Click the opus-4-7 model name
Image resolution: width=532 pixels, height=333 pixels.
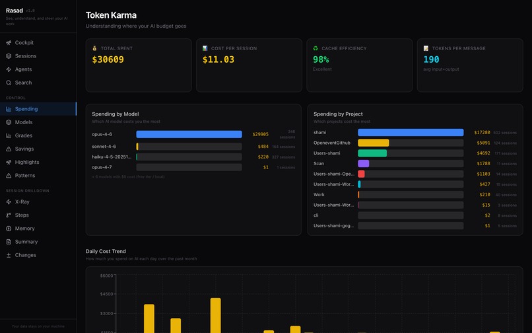tap(102, 167)
